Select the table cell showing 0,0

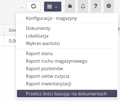10,41
